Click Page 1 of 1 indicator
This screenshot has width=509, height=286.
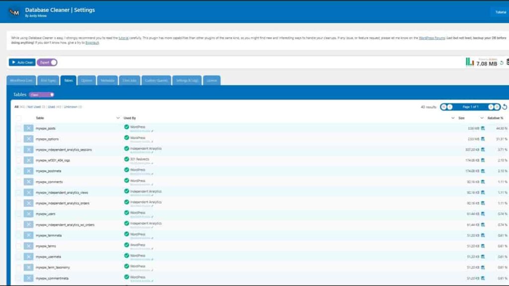(x=470, y=107)
